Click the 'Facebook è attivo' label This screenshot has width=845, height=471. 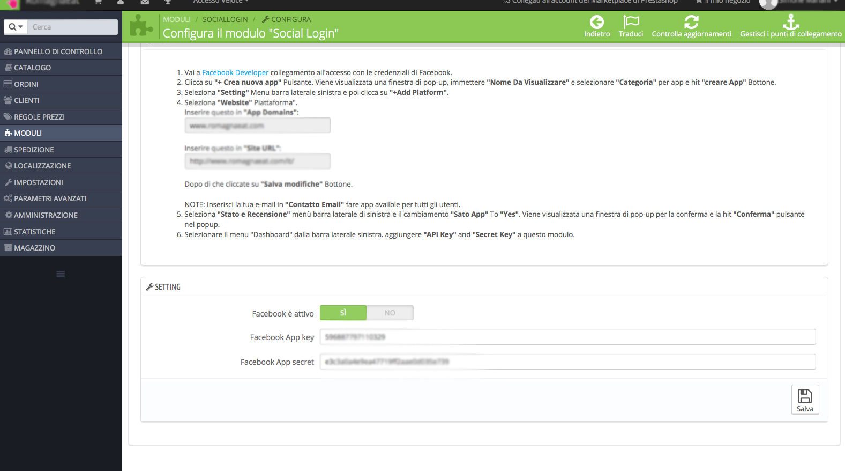tap(283, 314)
